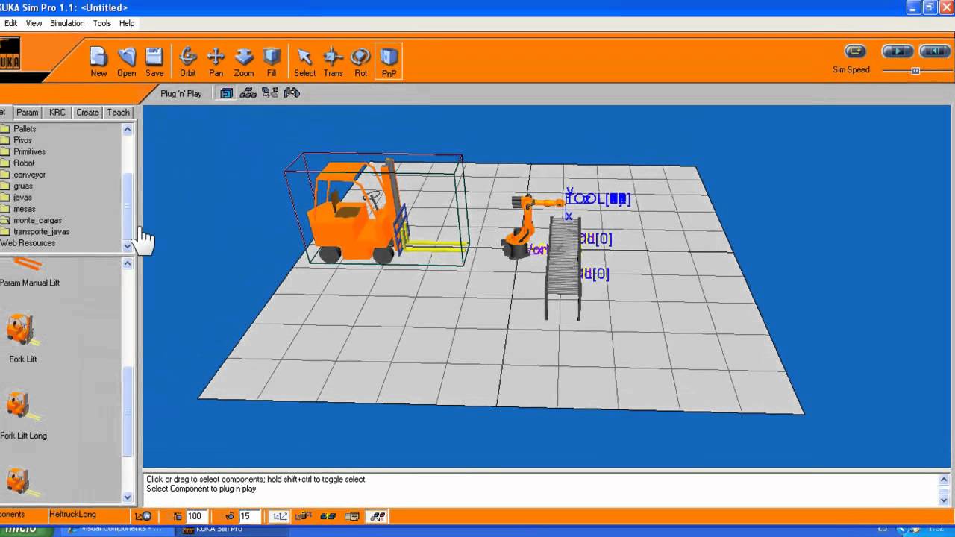
Task: Click the connected components icon in the Plug 'n' Play bar
Action: 270,93
